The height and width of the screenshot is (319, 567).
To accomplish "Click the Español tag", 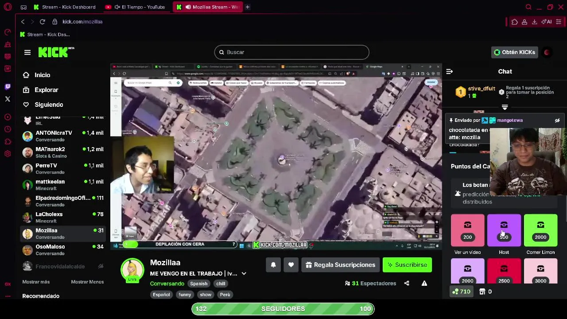I will (161, 295).
